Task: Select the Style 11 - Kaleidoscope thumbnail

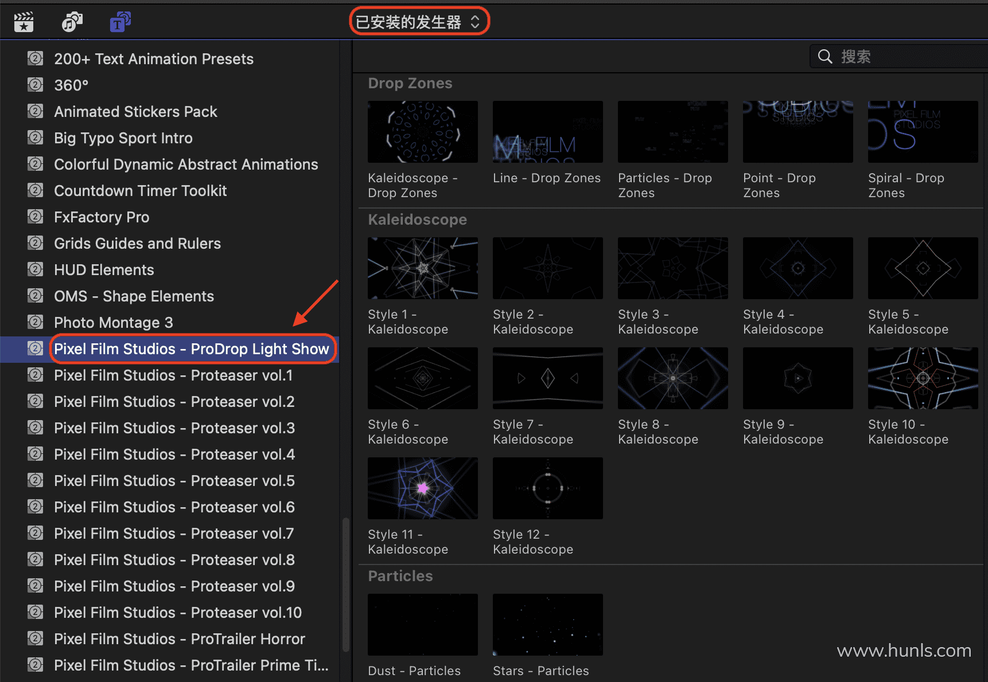Action: [423, 488]
